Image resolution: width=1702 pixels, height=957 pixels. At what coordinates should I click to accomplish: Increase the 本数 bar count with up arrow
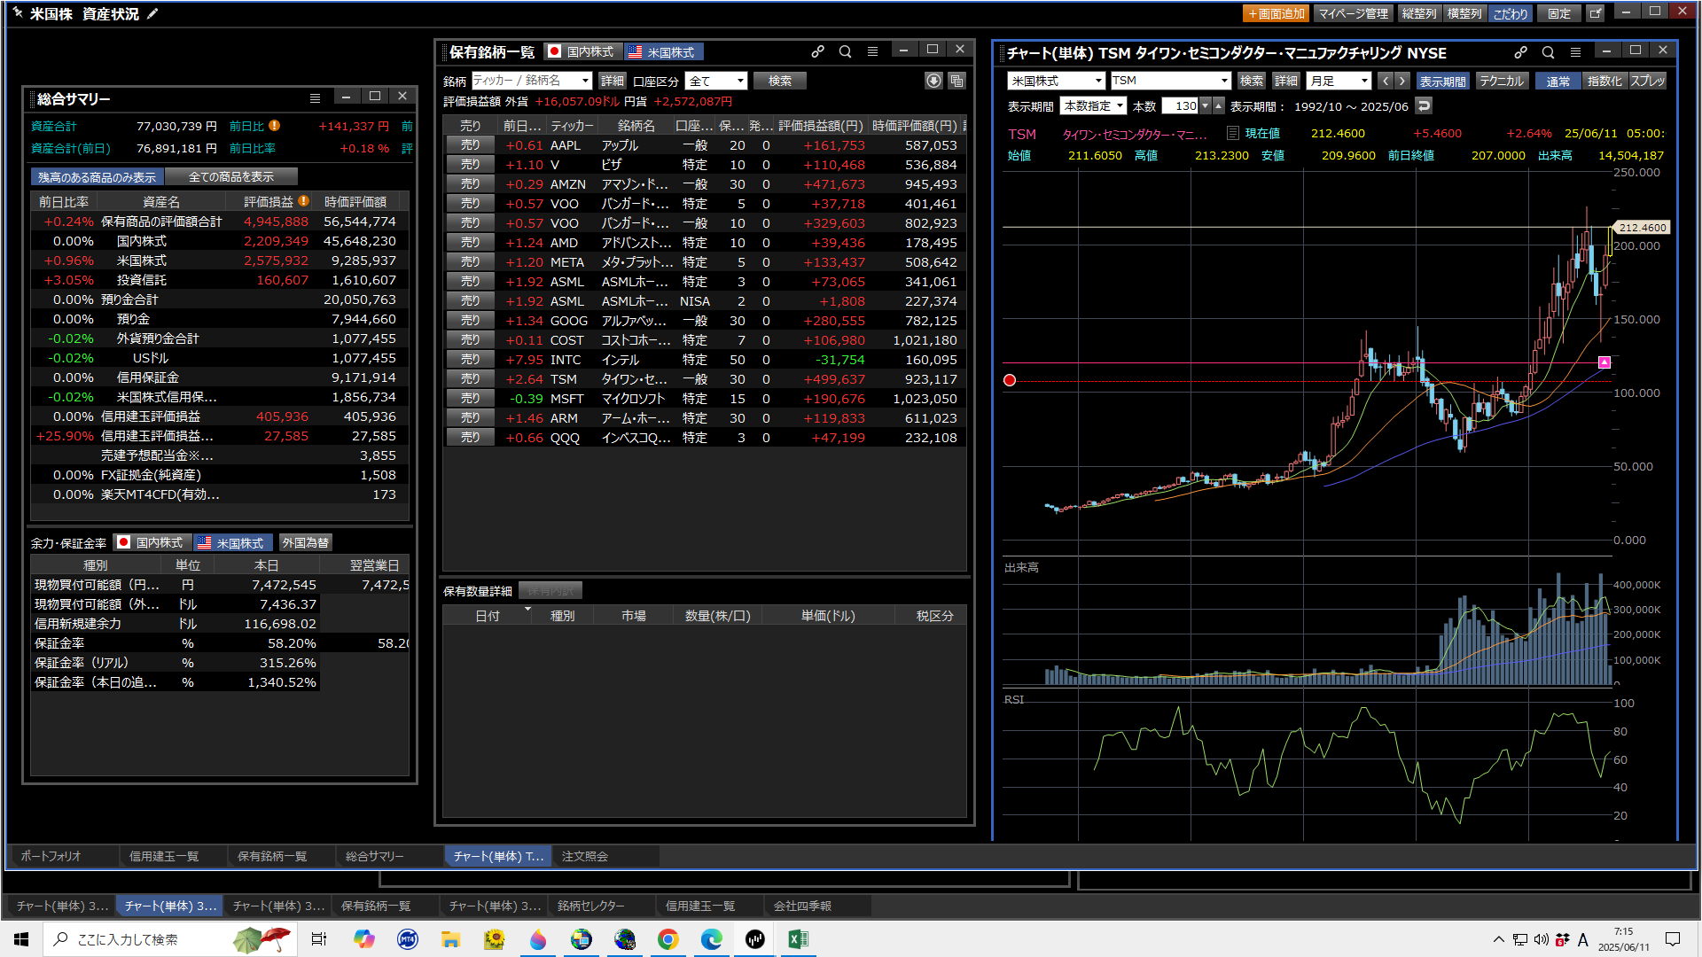(x=1219, y=105)
